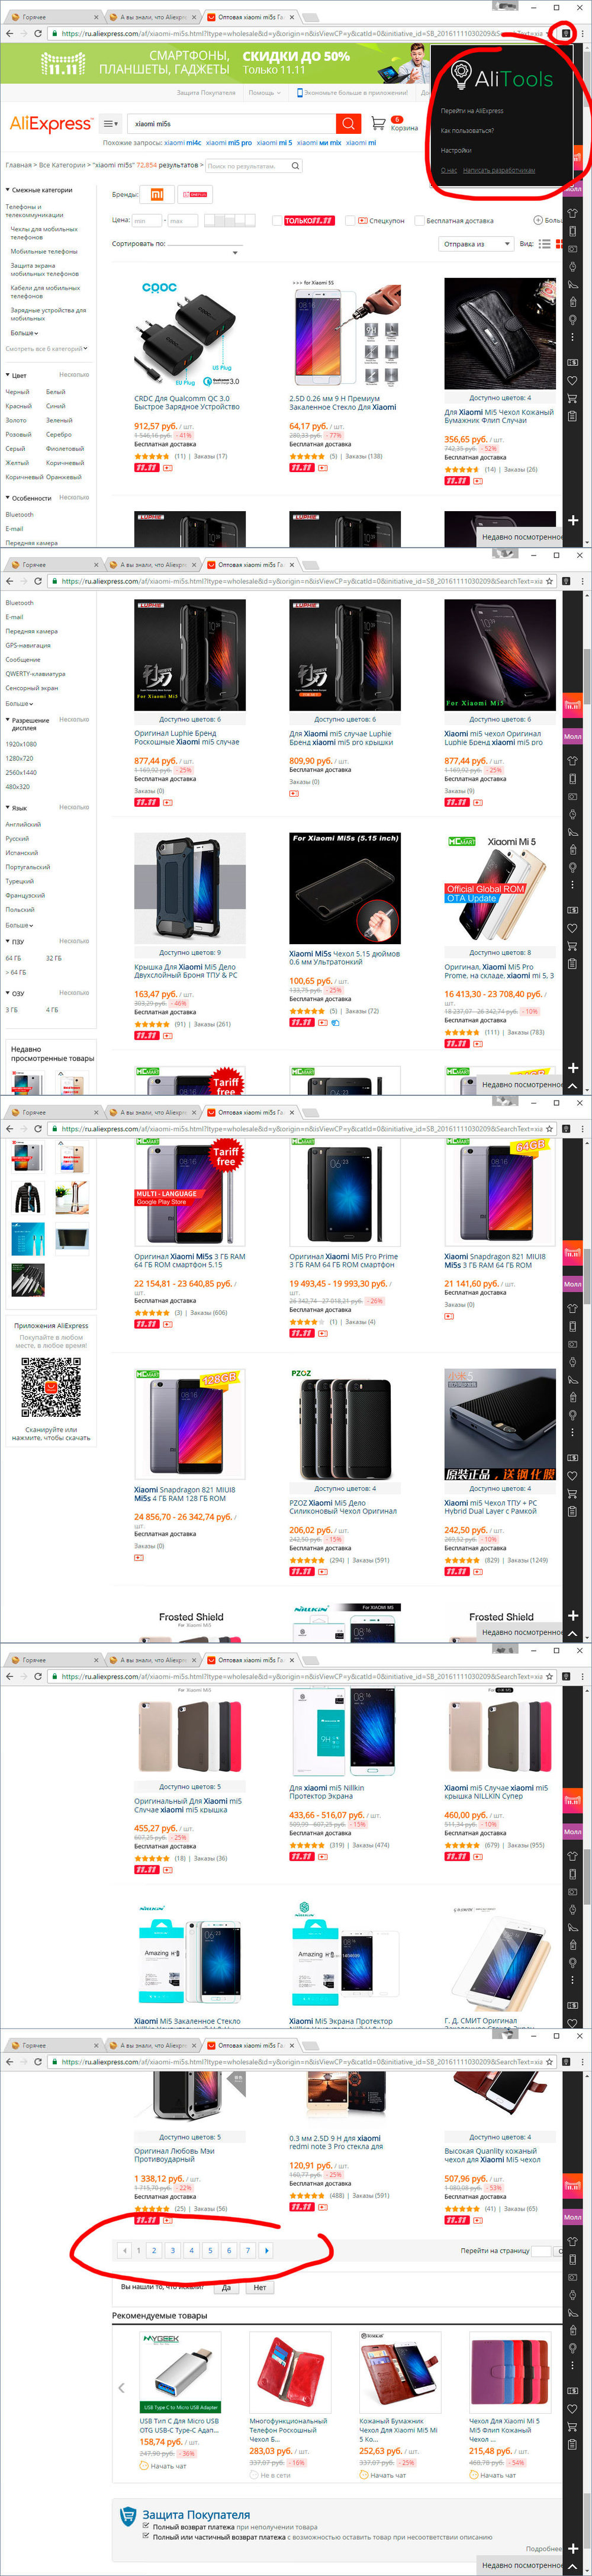Click AliExpress logo
Screen dimensions: 592x2576
(x=50, y=123)
